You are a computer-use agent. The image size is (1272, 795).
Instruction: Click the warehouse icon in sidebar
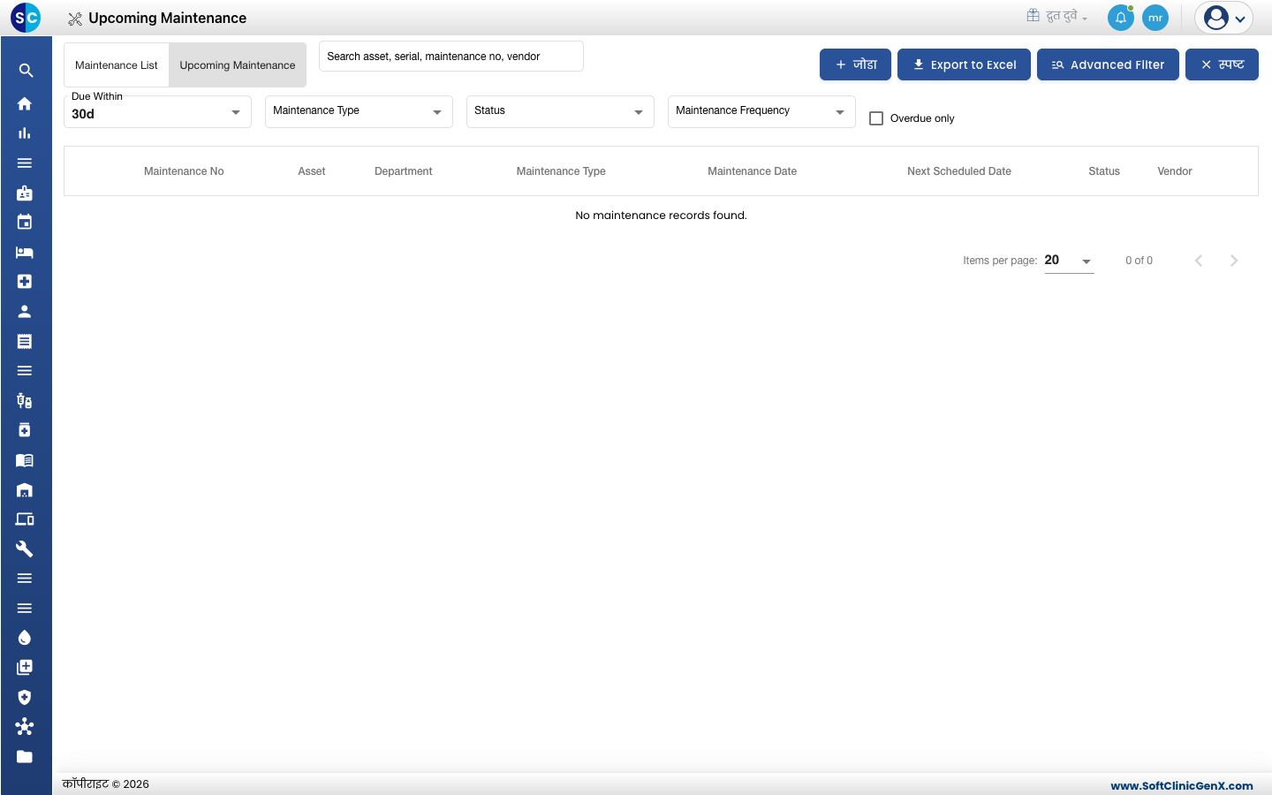pos(25,489)
